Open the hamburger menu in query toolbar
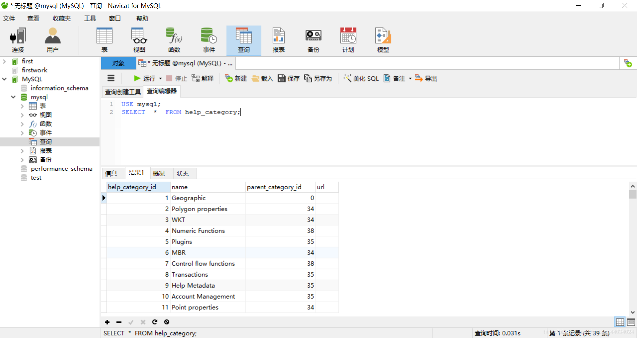The width and height of the screenshot is (637, 338). [x=111, y=78]
